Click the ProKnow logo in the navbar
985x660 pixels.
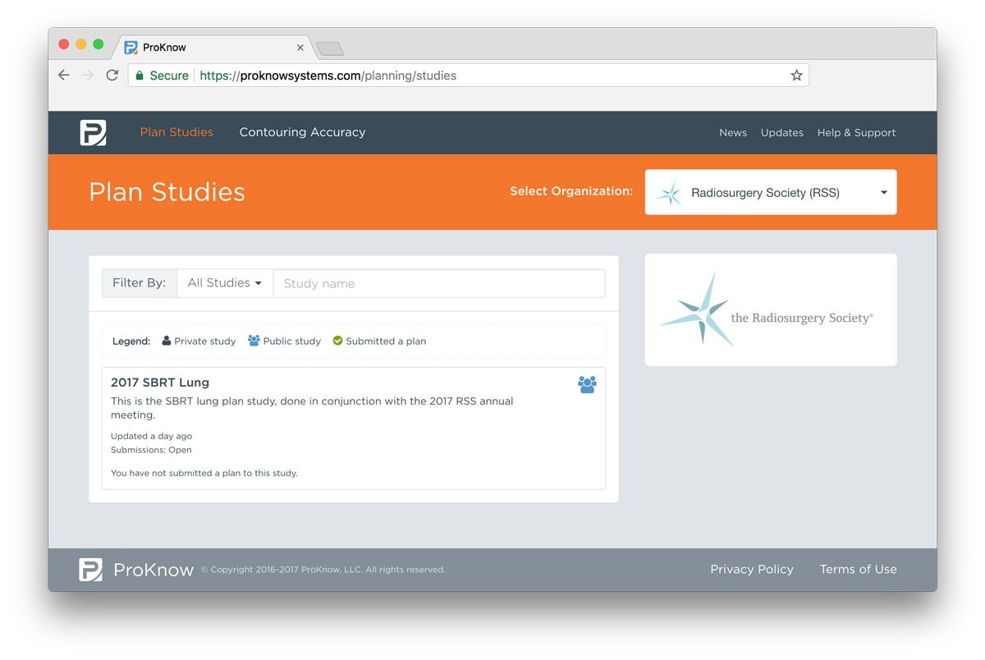93,132
